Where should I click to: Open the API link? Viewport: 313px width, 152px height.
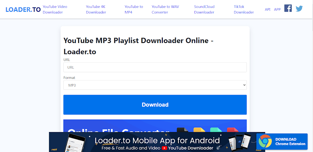pyautogui.click(x=268, y=9)
